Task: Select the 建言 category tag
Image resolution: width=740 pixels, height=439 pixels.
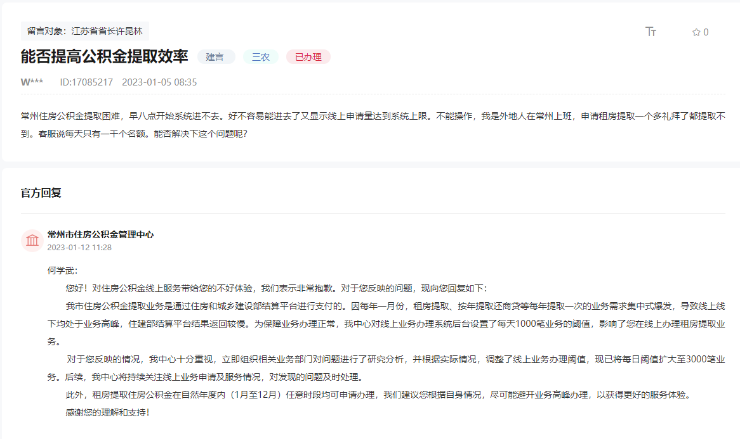Action: click(216, 56)
